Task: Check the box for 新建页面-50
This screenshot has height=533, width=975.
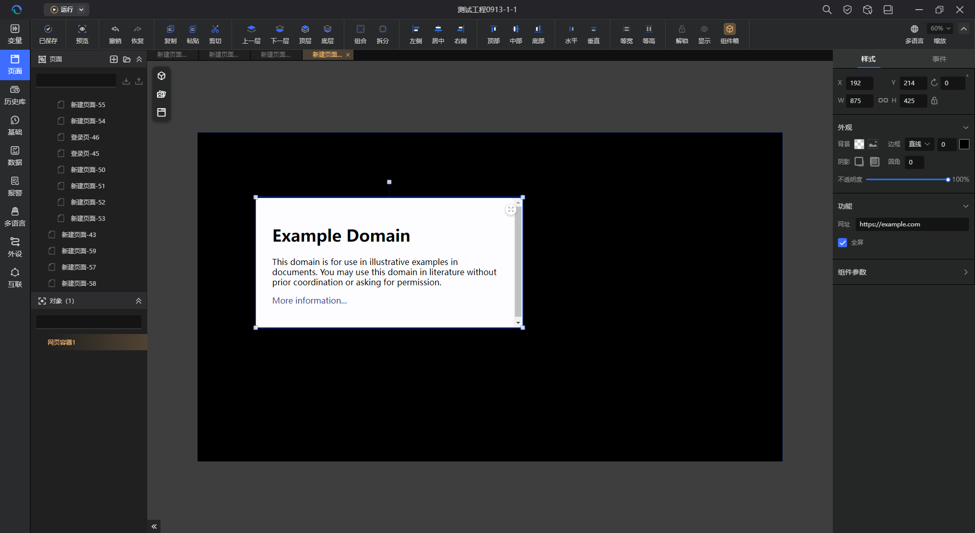Action: pos(61,170)
